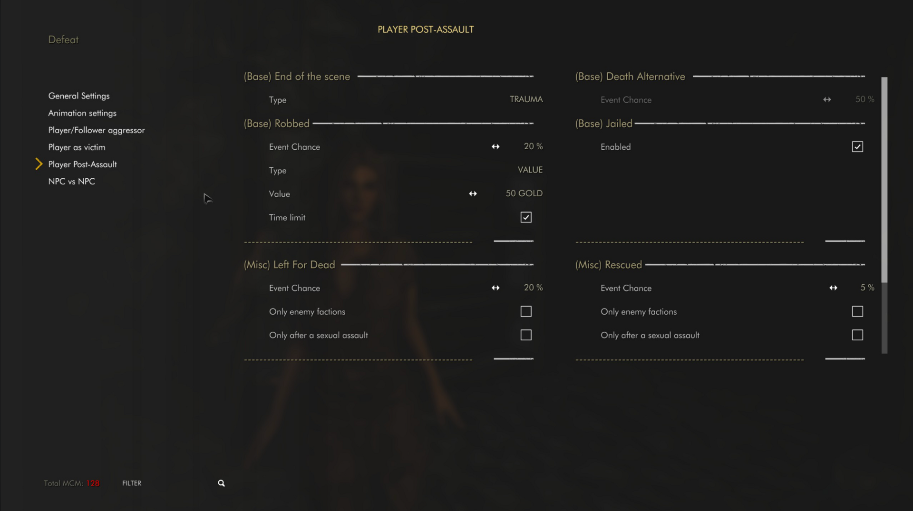Check Left For Dead only enemy factions
The height and width of the screenshot is (511, 913).
(x=526, y=311)
